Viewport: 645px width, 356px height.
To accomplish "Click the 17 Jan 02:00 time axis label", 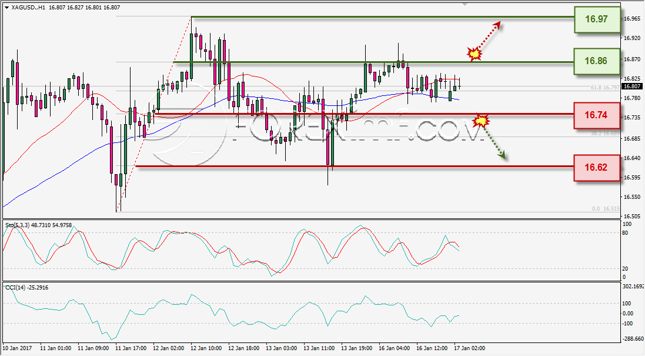I will (x=469, y=348).
